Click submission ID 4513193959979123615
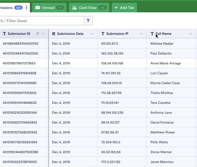The image size is (197, 167). (19, 93)
